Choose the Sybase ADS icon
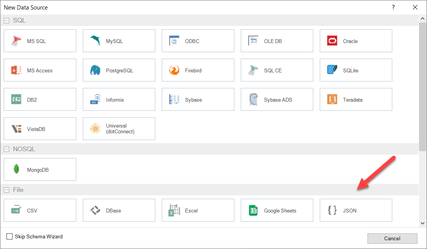 253,99
